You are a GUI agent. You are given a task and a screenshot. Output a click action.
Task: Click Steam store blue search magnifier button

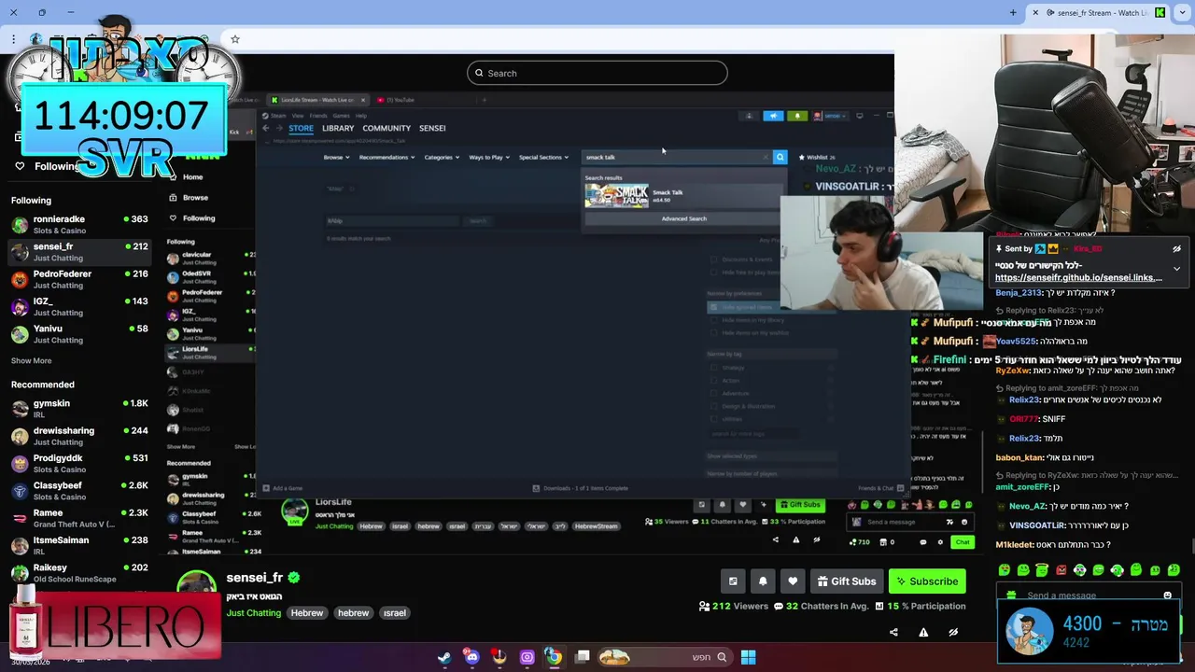point(780,157)
